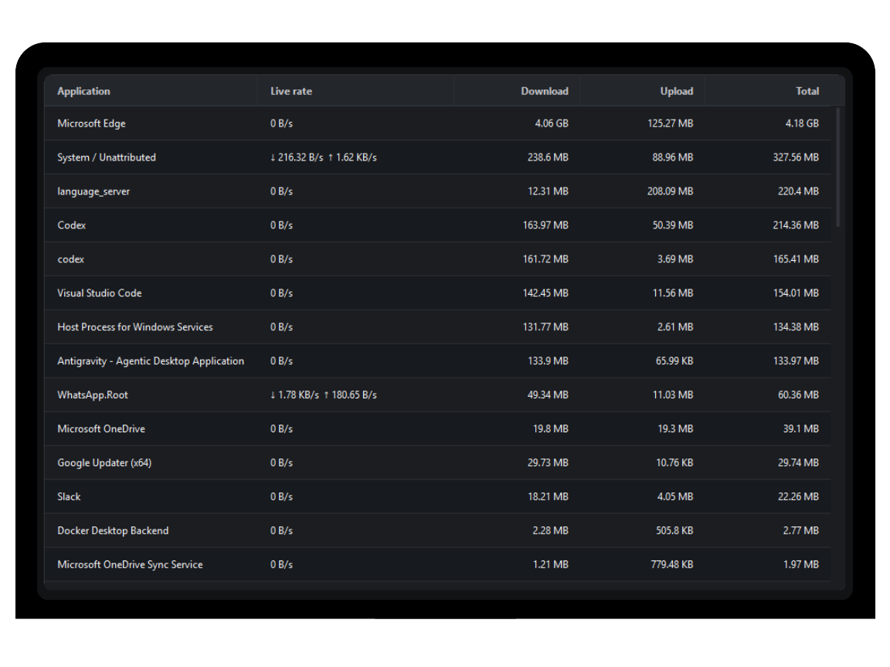Sort by the Download column header
The image size is (890, 667).
click(545, 91)
